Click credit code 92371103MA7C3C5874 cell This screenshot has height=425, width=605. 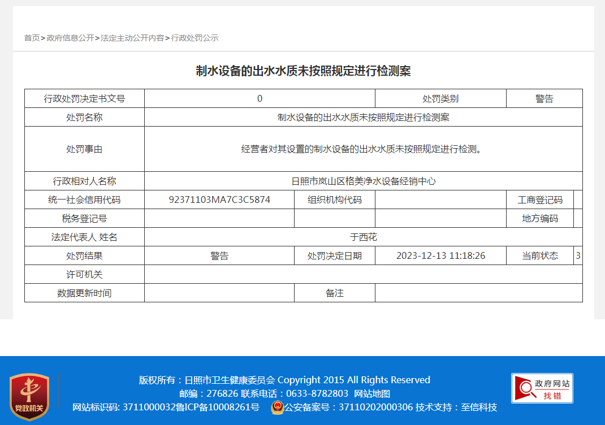click(x=219, y=200)
